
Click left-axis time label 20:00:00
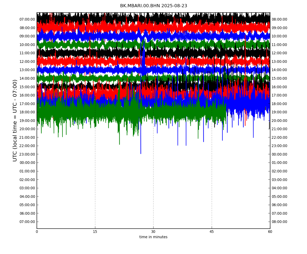(x=27, y=129)
